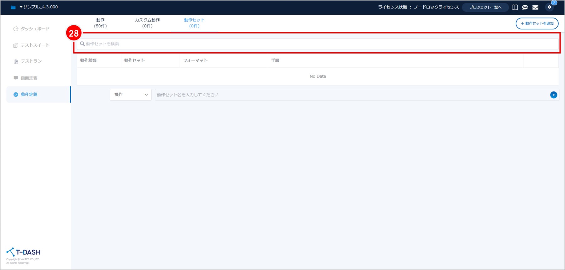Switch to the カスタム動作 (0件) tab
This screenshot has height=270, width=565.
147,23
